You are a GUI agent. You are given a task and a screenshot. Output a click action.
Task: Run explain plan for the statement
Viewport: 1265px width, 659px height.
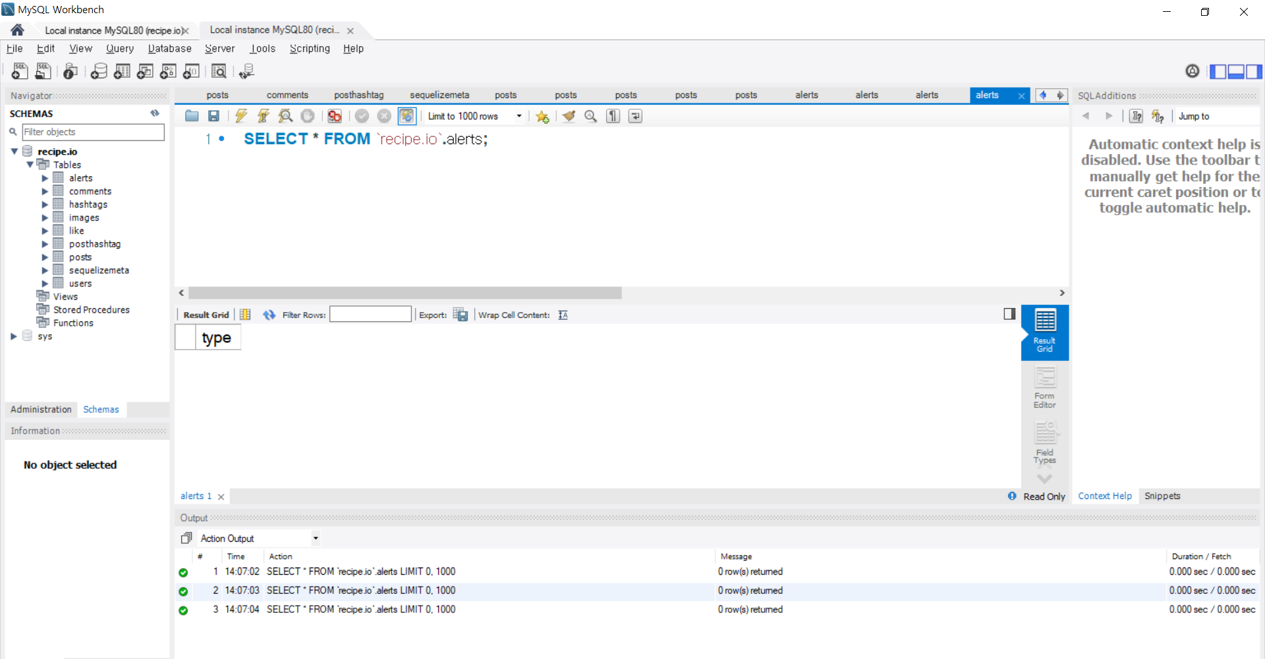(285, 117)
